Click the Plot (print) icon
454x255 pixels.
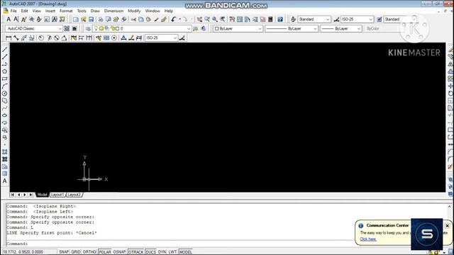click(x=101, y=19)
